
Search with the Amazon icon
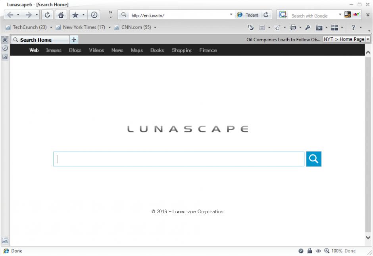click(x=348, y=15)
